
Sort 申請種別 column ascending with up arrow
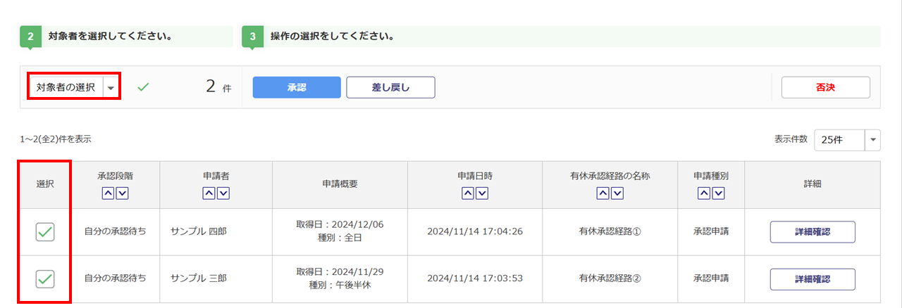click(704, 193)
